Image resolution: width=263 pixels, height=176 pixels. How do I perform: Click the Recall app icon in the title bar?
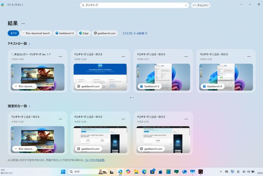point(2,5)
